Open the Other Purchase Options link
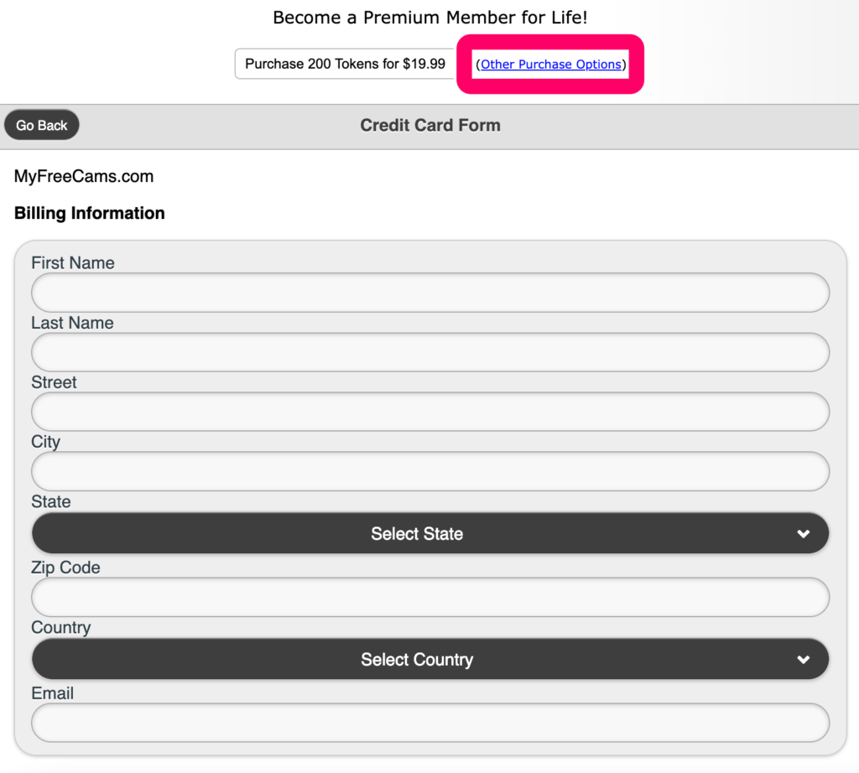 click(x=550, y=65)
